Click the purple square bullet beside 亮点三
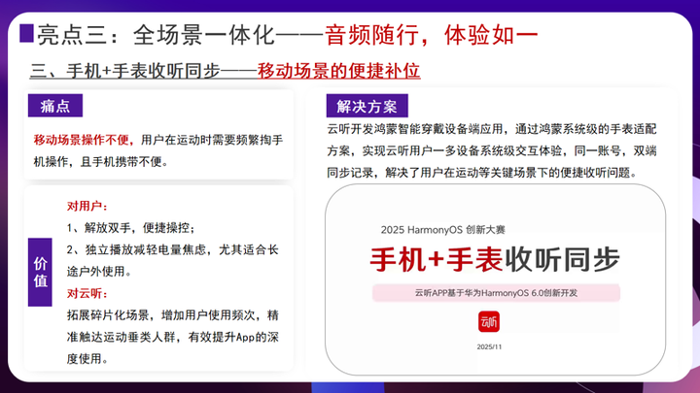700x393 pixels. click(x=27, y=33)
